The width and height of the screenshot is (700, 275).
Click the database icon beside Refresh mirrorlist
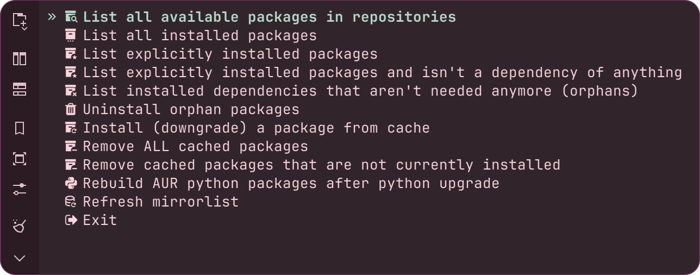pos(71,202)
